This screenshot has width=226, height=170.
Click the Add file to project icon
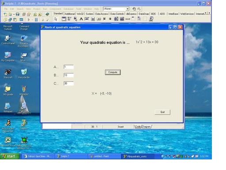click(x=35, y=14)
